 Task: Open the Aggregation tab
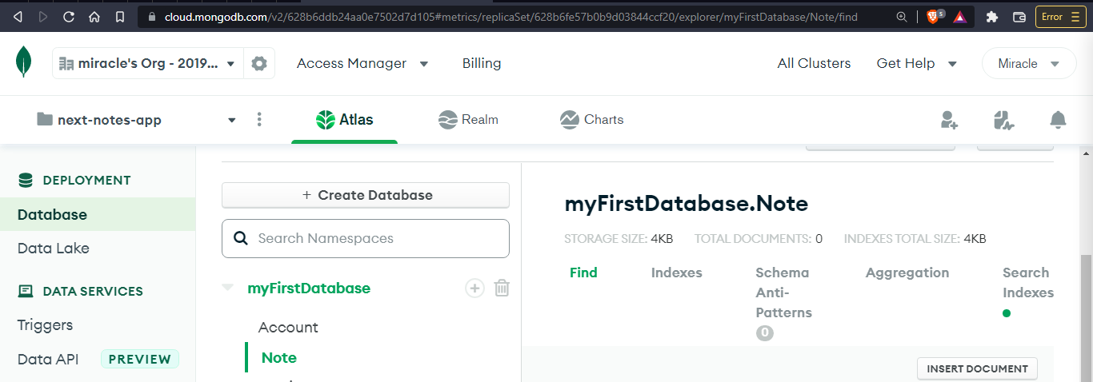(x=907, y=273)
